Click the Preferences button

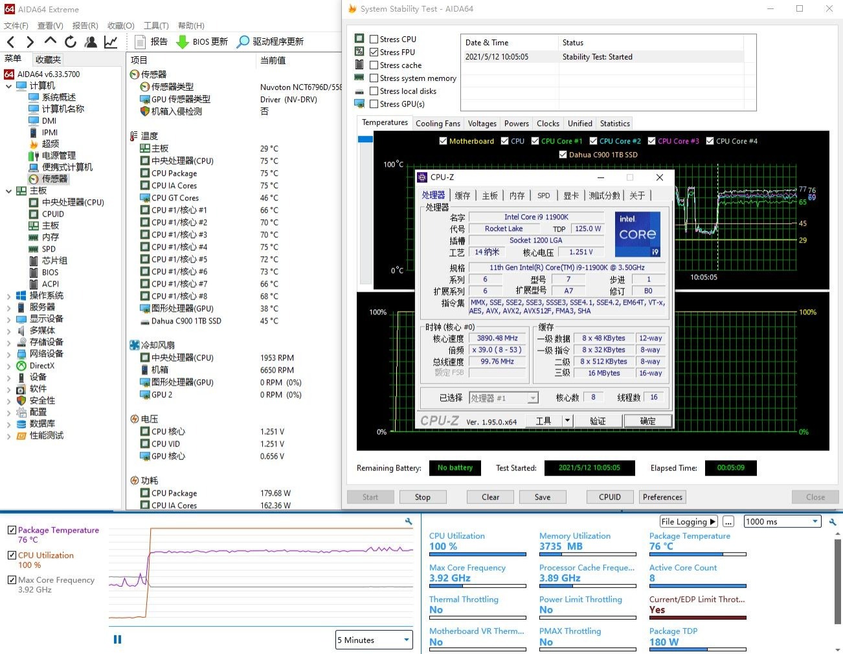[662, 497]
